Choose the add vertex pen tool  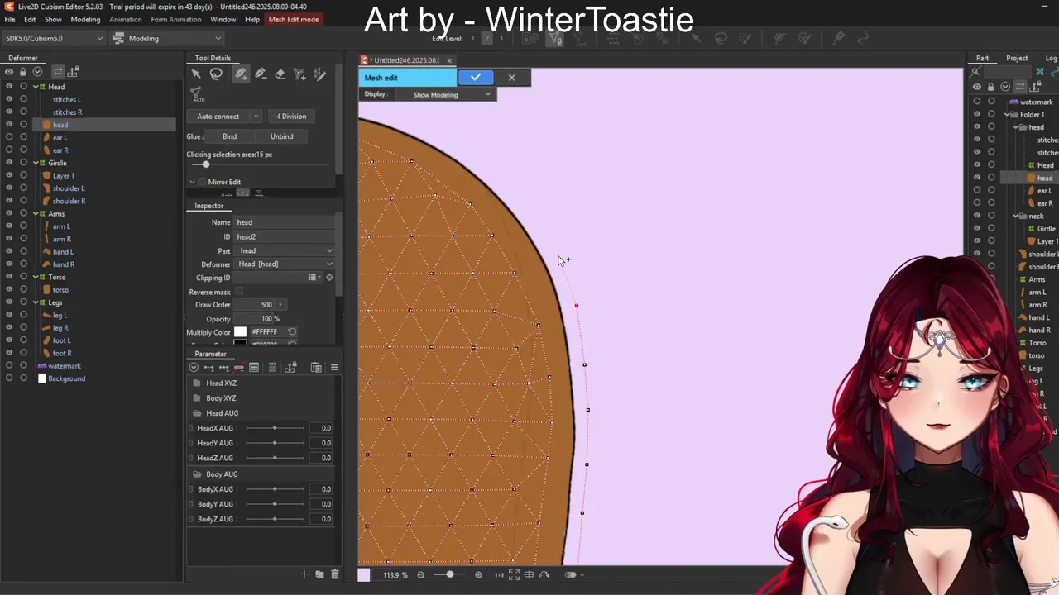[241, 74]
